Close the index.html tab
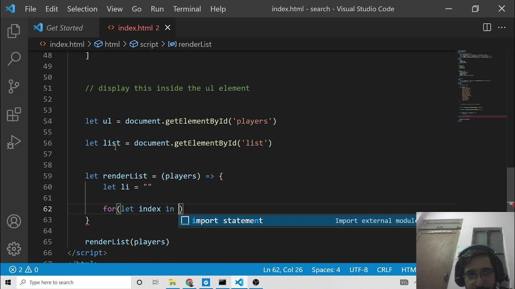 pos(168,28)
